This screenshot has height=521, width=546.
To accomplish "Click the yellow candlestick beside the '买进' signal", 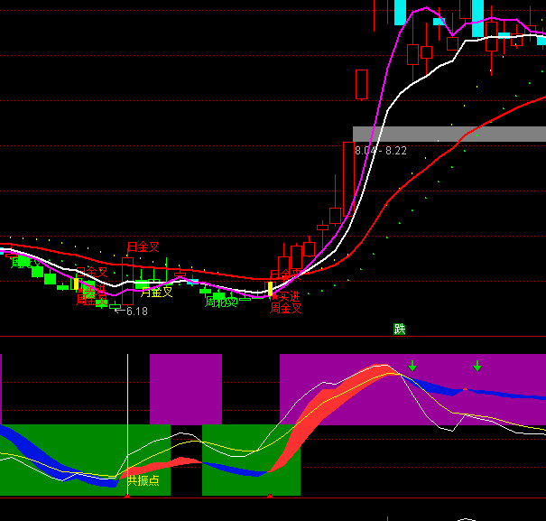I will pos(269,289).
